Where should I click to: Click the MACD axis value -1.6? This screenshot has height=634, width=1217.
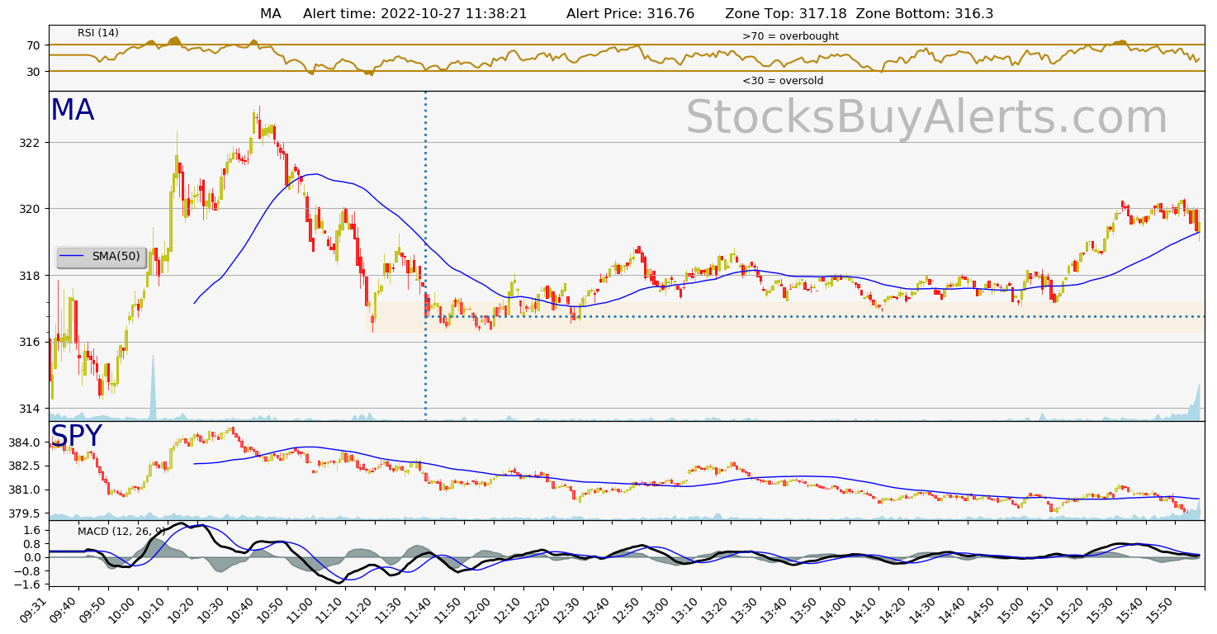tap(27, 584)
